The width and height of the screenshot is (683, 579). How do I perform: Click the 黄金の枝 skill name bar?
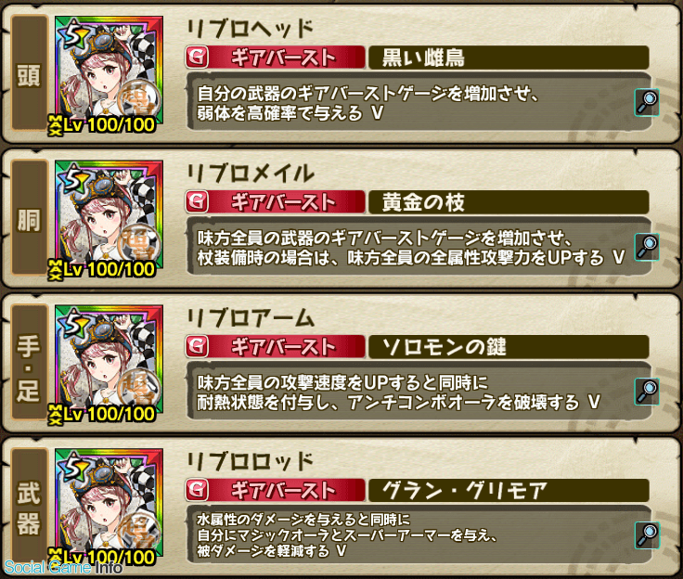pyautogui.click(x=509, y=202)
